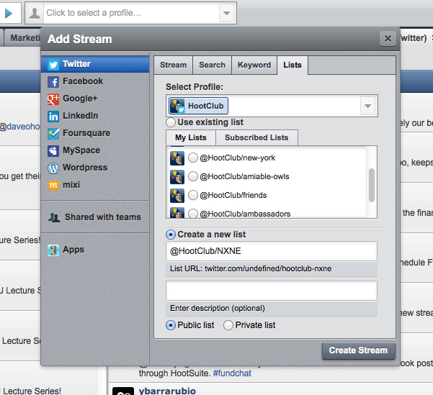This screenshot has height=395, width=433.
Task: Click the HootClub selected profile chip
Action: pyautogui.click(x=198, y=106)
